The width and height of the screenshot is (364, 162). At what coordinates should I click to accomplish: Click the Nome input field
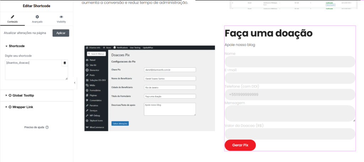click(x=290, y=62)
